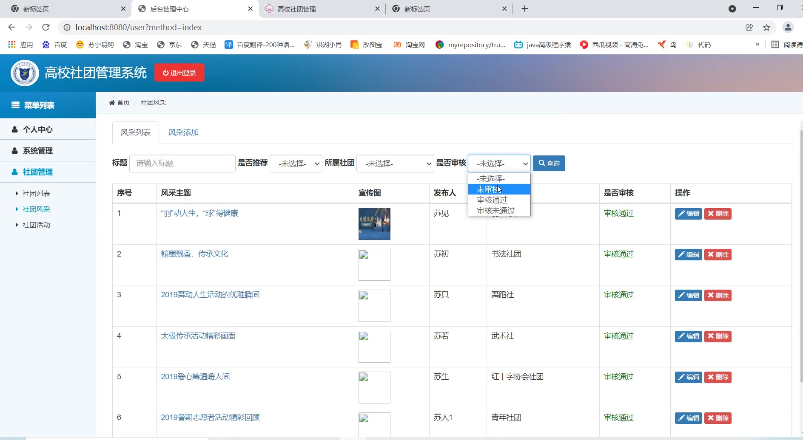Click the 退出登录 logout button
803x440 pixels.
click(179, 73)
